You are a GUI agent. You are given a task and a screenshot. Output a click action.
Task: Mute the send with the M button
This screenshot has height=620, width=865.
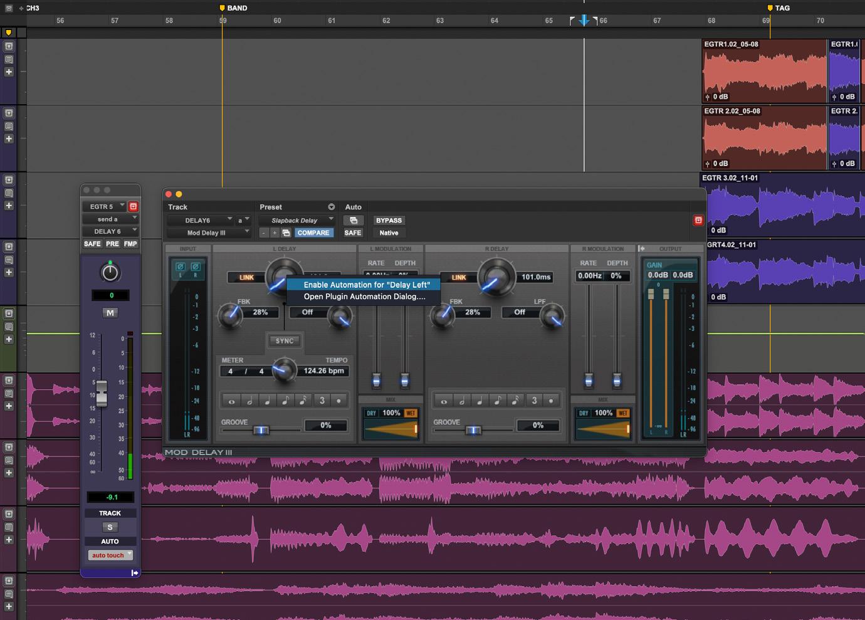(x=110, y=313)
